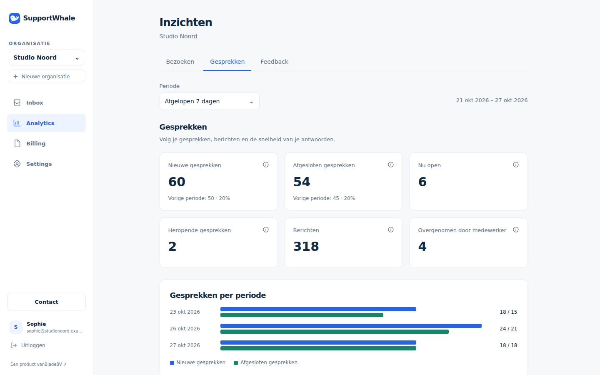Click the value 318 in Berichten card
This screenshot has width=600, height=375.
coord(306,246)
